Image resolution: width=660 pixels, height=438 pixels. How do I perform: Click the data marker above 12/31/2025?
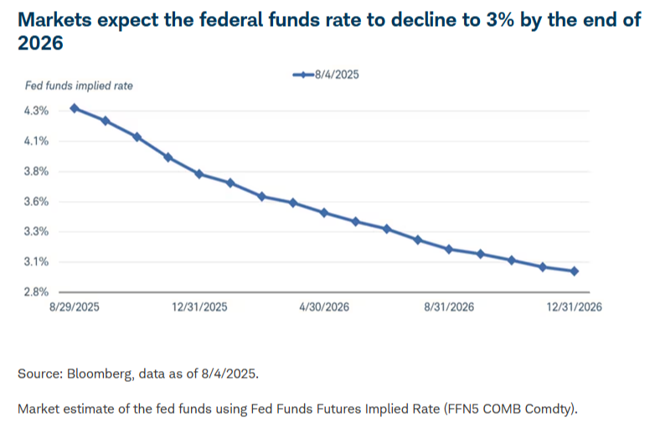point(199,173)
